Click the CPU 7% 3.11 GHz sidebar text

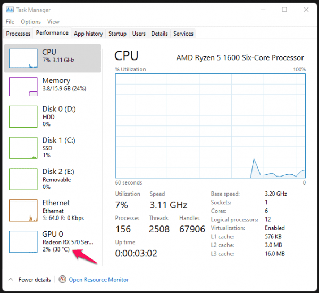[x=58, y=60]
